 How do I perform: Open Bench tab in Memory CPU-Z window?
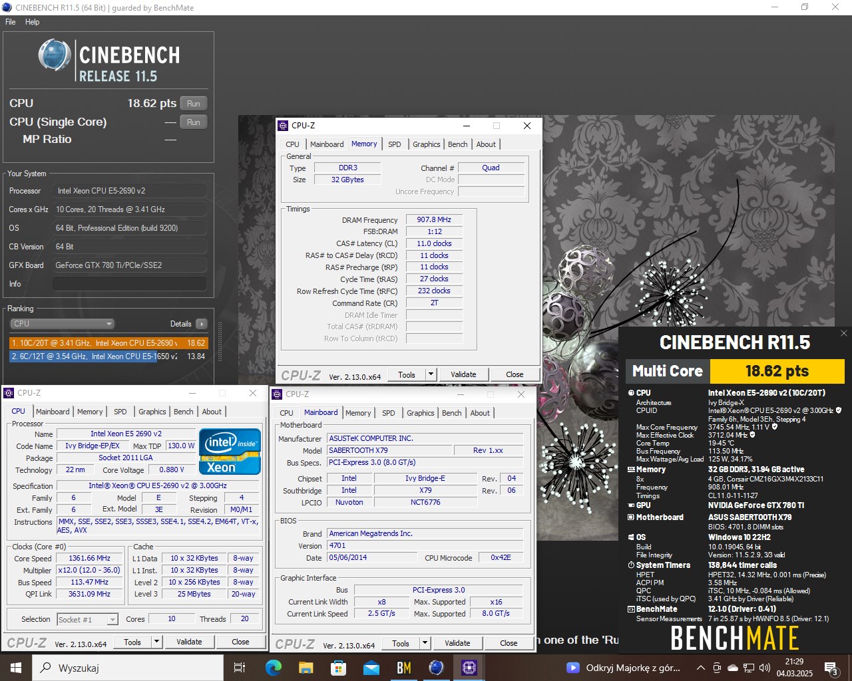click(x=457, y=144)
